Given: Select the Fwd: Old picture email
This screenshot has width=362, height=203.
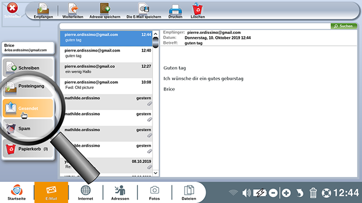Looking at the screenshot, I should pyautogui.click(x=106, y=86).
